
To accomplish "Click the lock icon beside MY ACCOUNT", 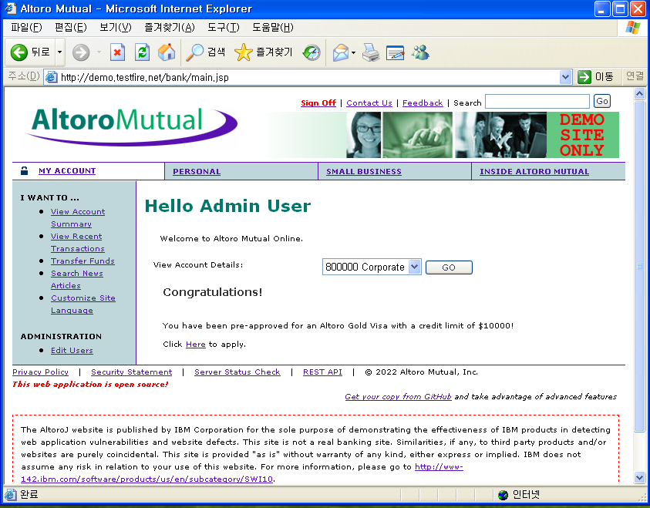I will click(x=25, y=170).
